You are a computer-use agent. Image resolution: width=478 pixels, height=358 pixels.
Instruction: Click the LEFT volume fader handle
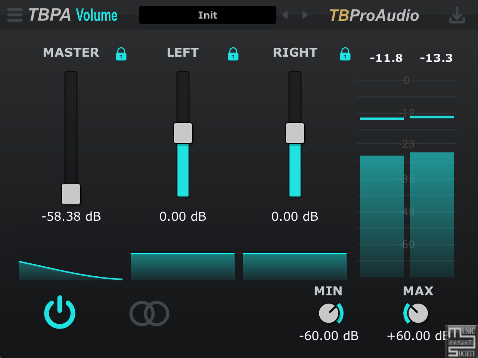pyautogui.click(x=183, y=133)
